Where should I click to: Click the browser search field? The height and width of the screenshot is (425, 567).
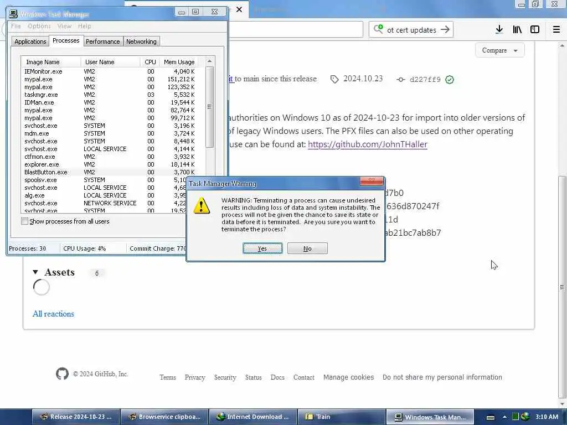coord(411,30)
